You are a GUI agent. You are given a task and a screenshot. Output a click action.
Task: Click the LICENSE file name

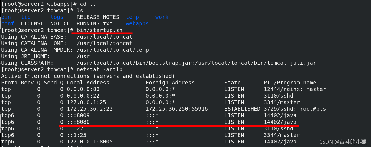point(32,23)
